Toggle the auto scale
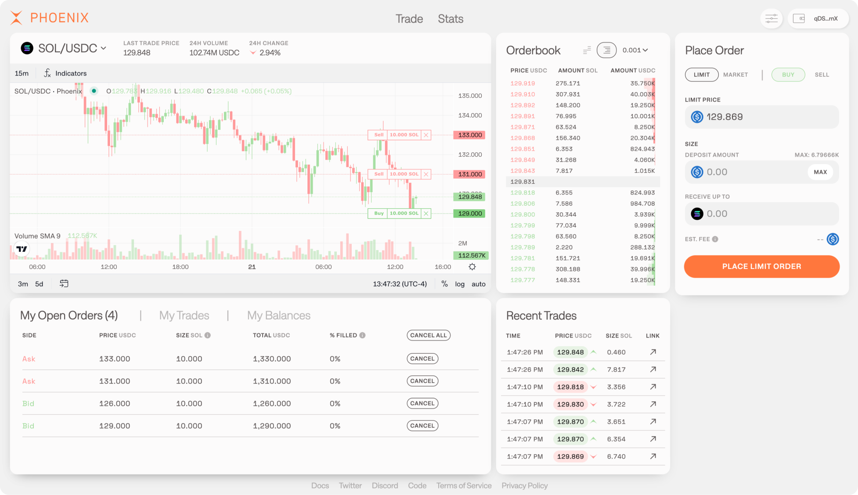Screen dimensions: 858x495 point(479,284)
